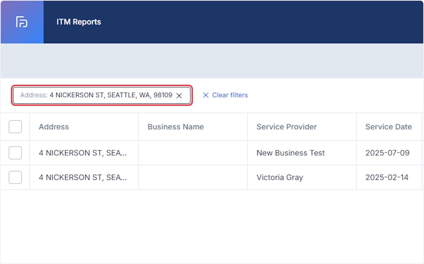Click empty Business Name cell for Victoria Gray
Viewport: 424px width, 264px height.
pyautogui.click(x=193, y=177)
